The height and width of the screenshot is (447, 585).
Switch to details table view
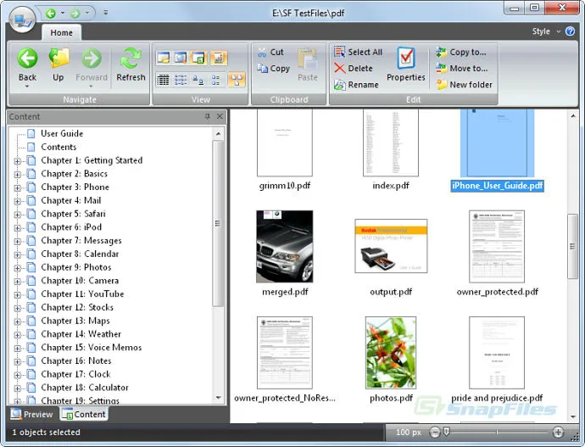click(x=164, y=80)
